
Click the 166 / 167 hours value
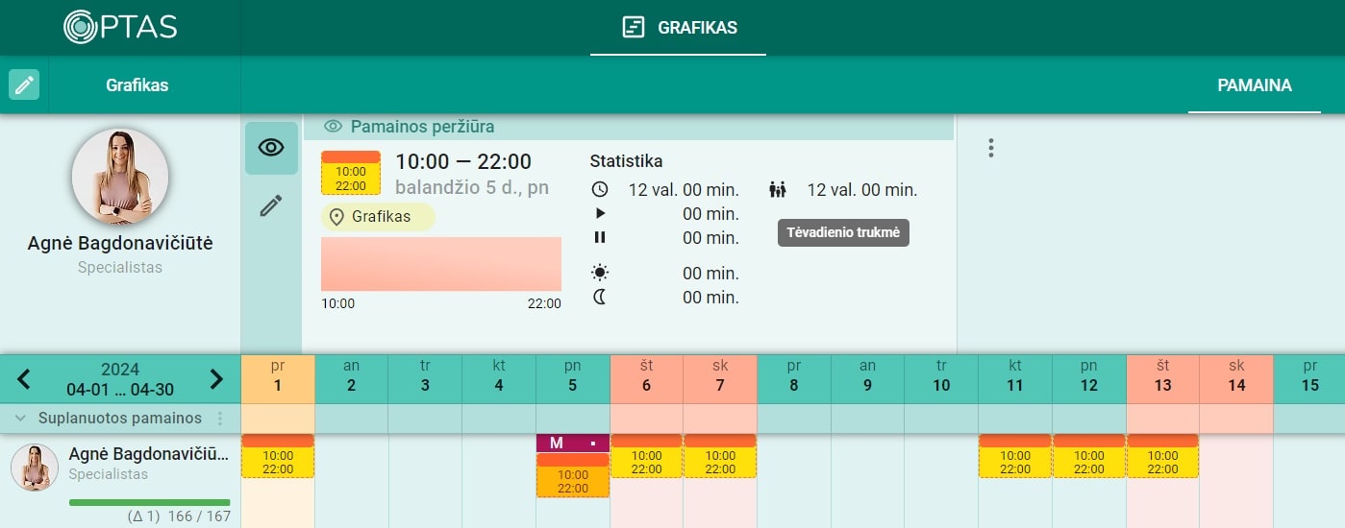click(x=200, y=516)
